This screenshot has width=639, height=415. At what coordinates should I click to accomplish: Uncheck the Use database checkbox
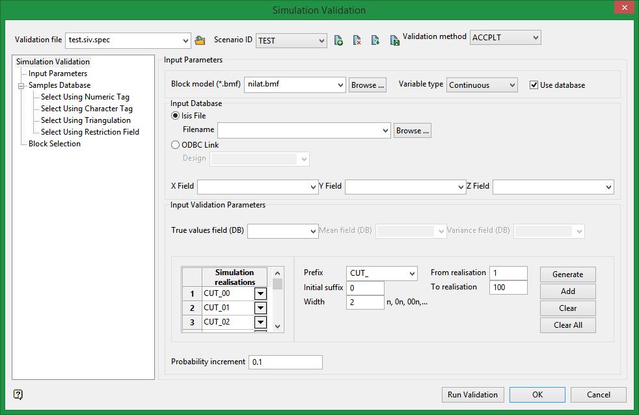pos(534,85)
